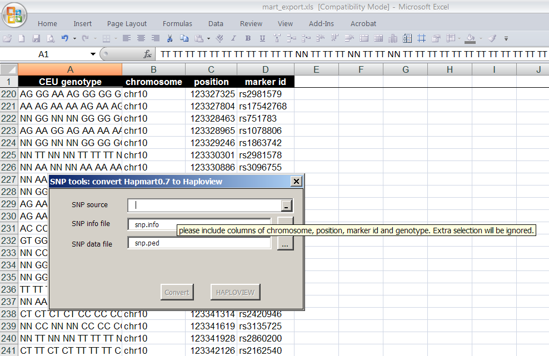Select the 'chromosome' header cell
The image size is (549, 356).
click(x=154, y=82)
